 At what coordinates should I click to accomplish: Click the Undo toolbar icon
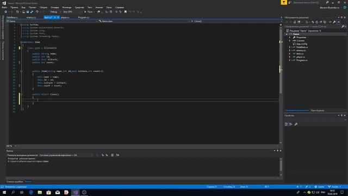tap(37, 12)
